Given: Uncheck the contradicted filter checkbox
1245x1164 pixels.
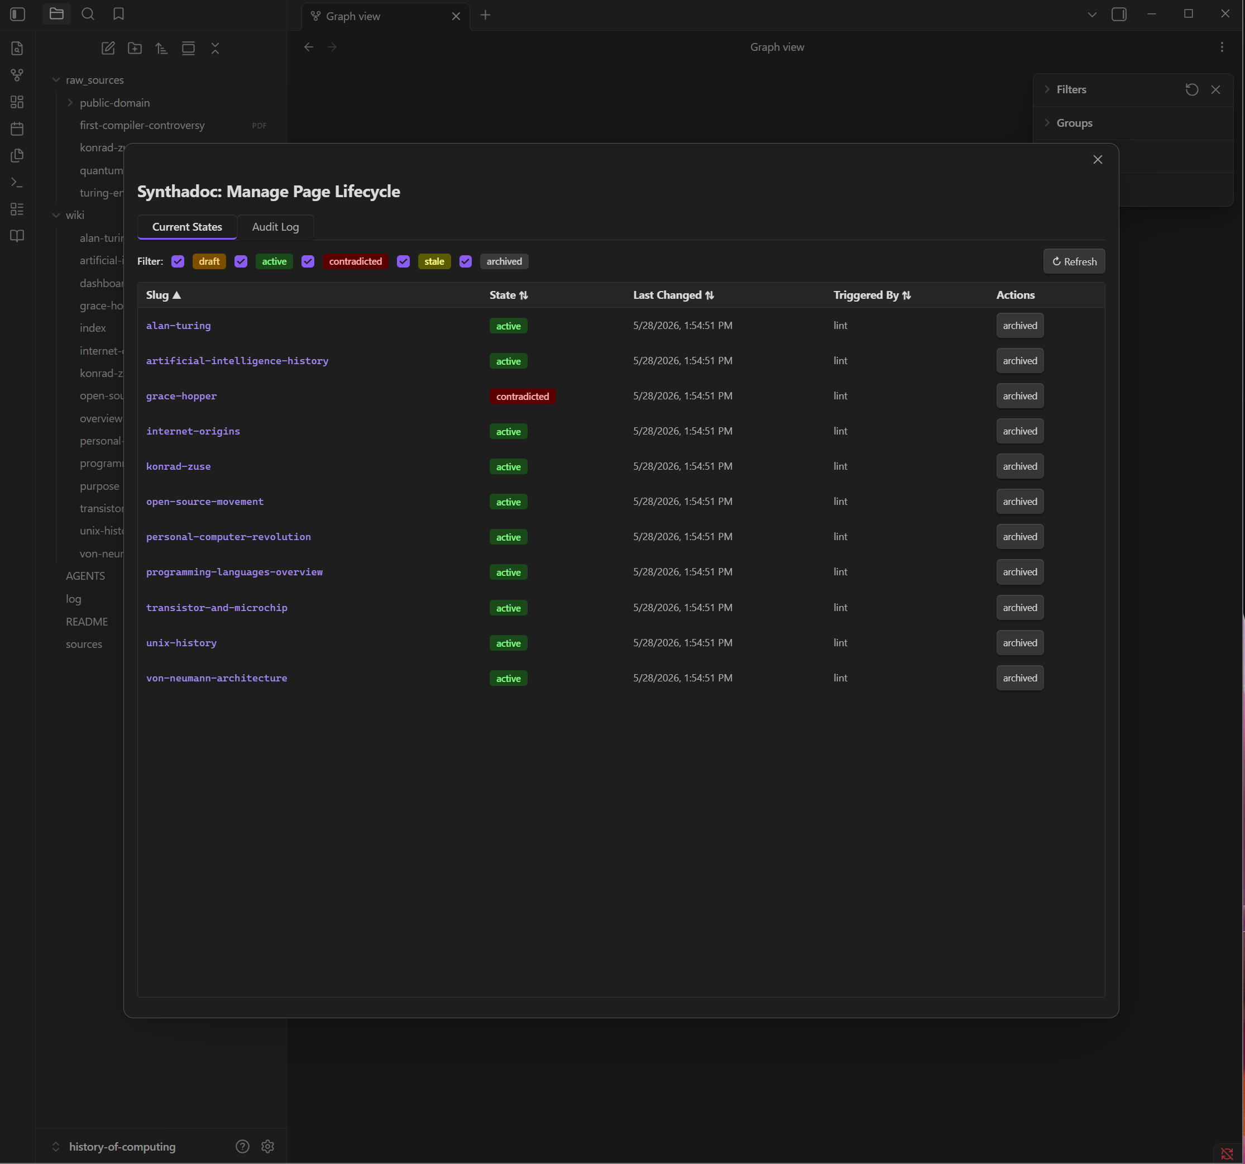Looking at the screenshot, I should pos(308,261).
